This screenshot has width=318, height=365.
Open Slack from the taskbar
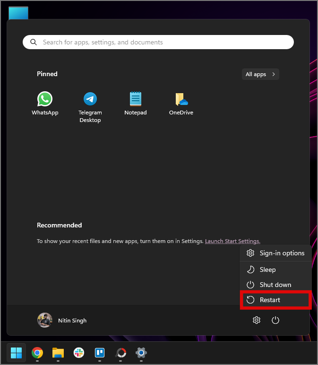79,353
